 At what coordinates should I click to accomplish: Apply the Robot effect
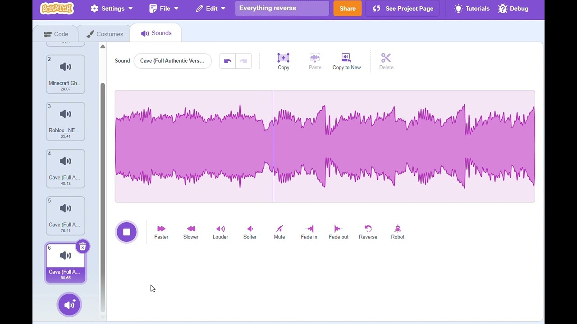pyautogui.click(x=398, y=232)
